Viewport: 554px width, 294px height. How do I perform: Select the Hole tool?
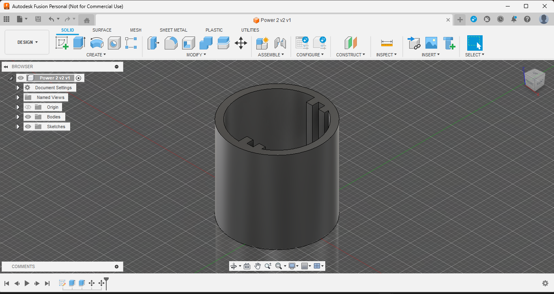[114, 43]
